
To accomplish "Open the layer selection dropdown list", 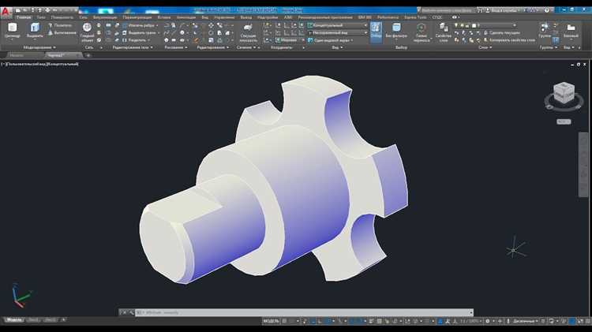I will [x=485, y=25].
